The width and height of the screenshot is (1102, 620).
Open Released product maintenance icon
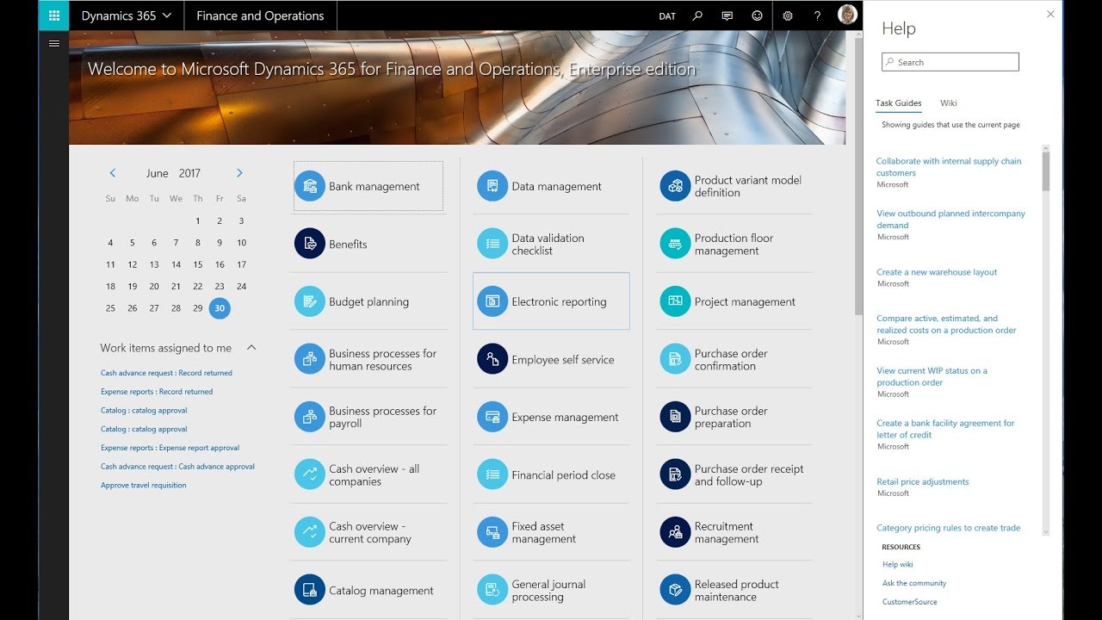point(676,590)
